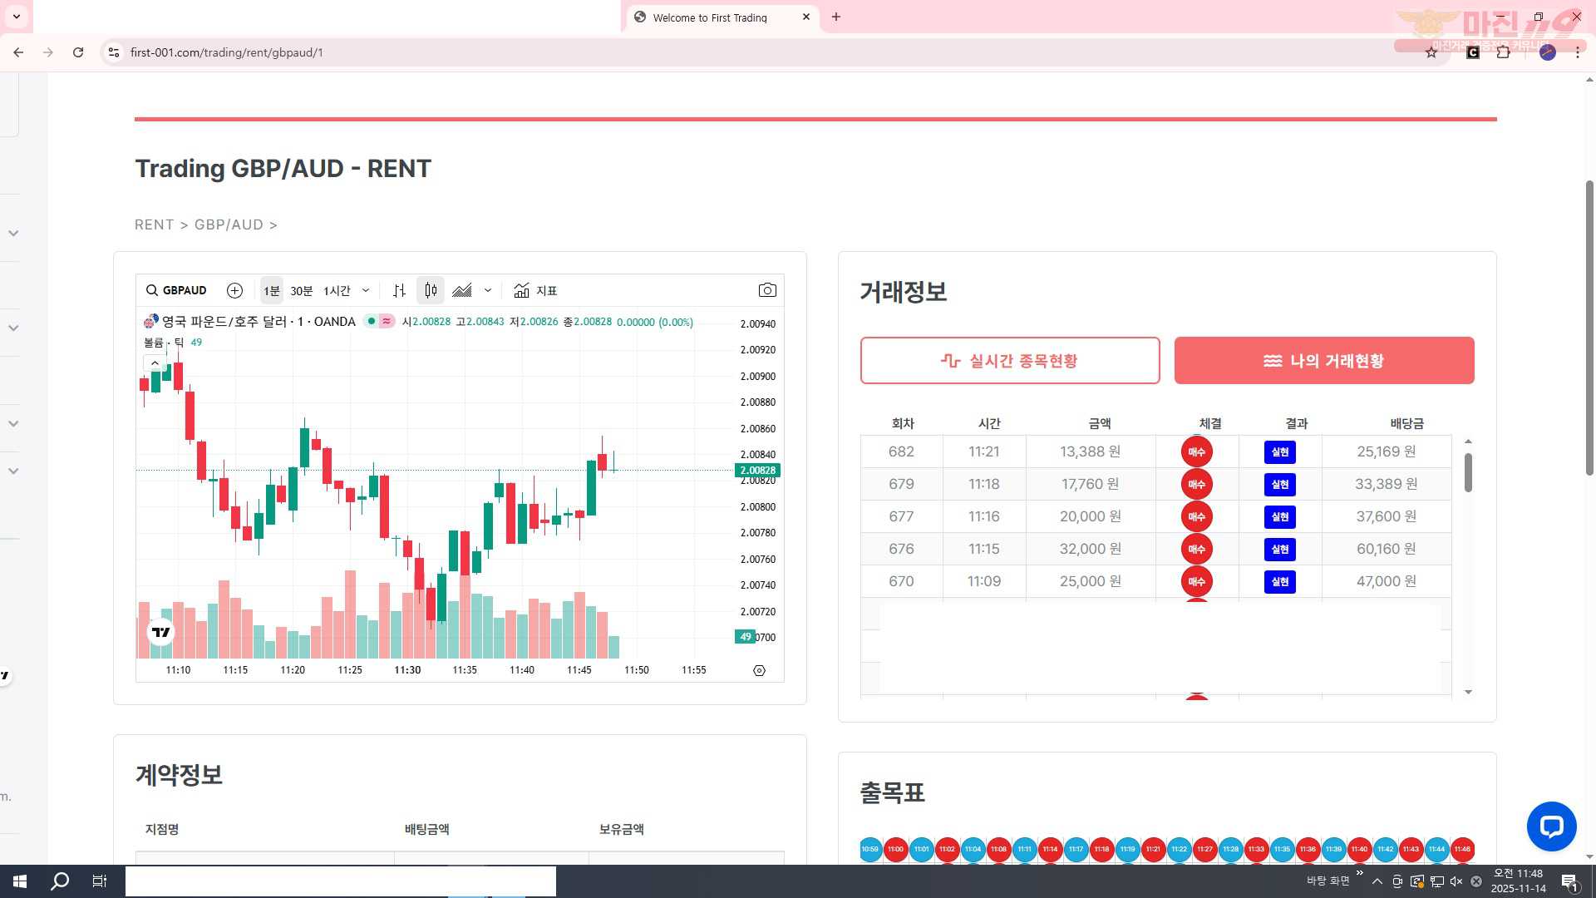Collapse the chart legend with caret
The height and width of the screenshot is (898, 1596).
click(x=155, y=363)
